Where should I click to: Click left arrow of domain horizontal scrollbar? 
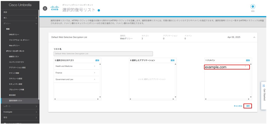206,99
